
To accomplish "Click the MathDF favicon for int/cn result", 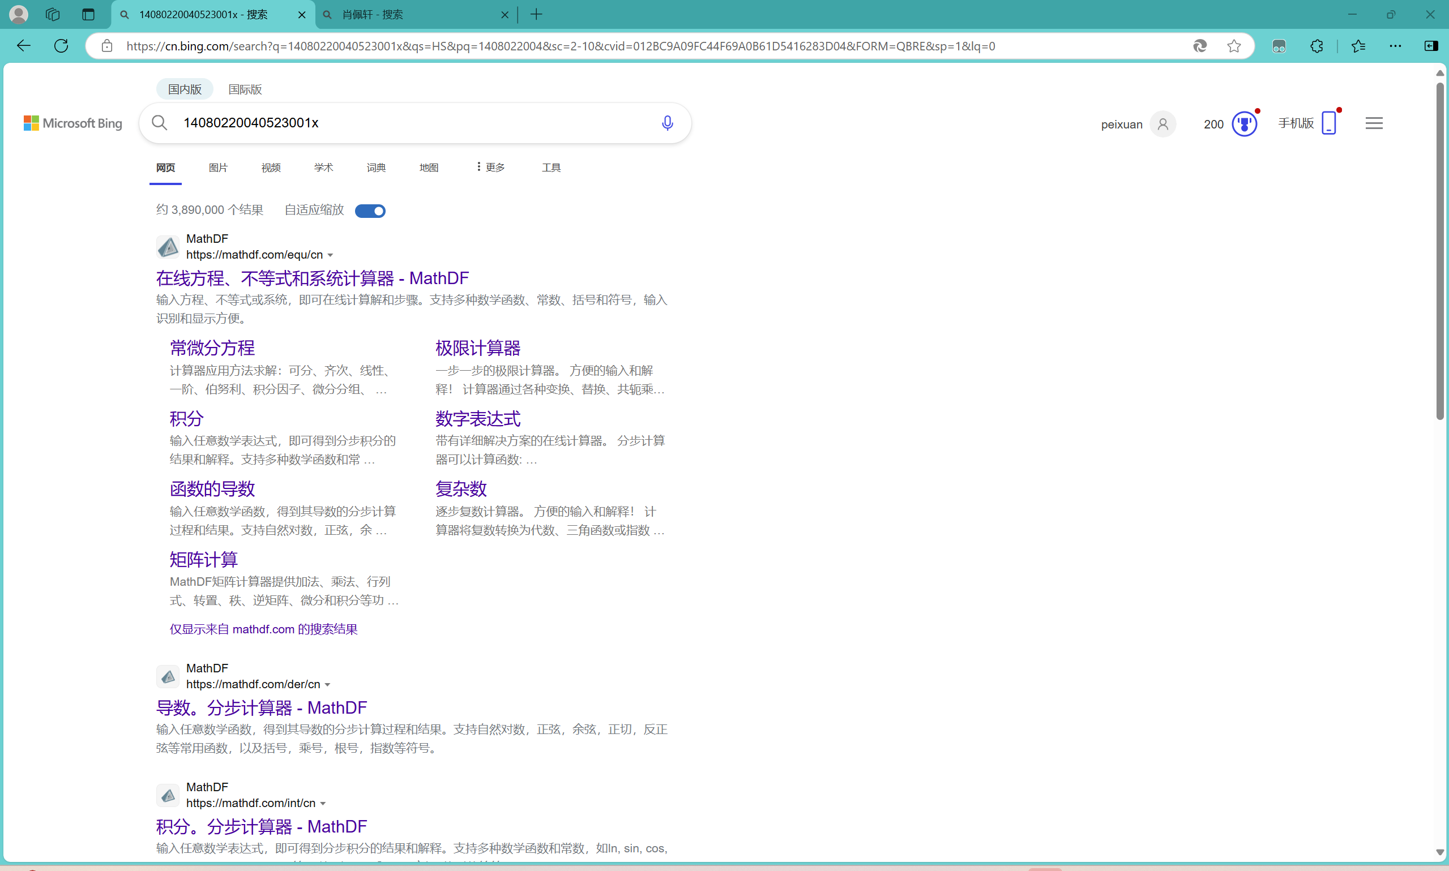I will (x=168, y=795).
